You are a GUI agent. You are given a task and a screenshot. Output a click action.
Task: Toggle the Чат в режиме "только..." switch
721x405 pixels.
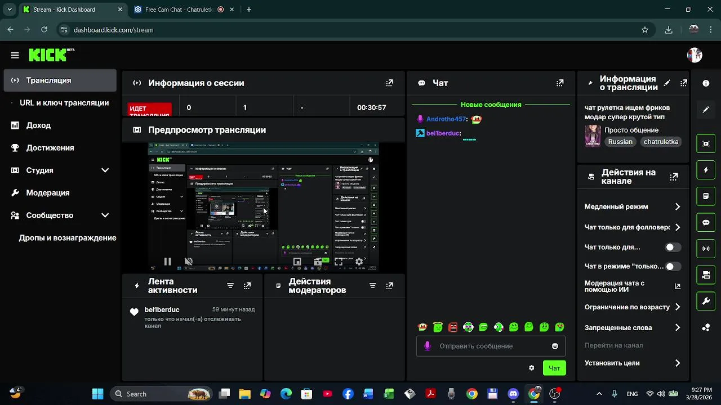click(673, 267)
